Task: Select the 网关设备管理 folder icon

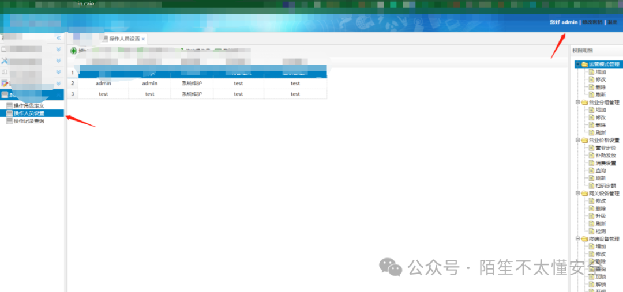Action: [584, 194]
